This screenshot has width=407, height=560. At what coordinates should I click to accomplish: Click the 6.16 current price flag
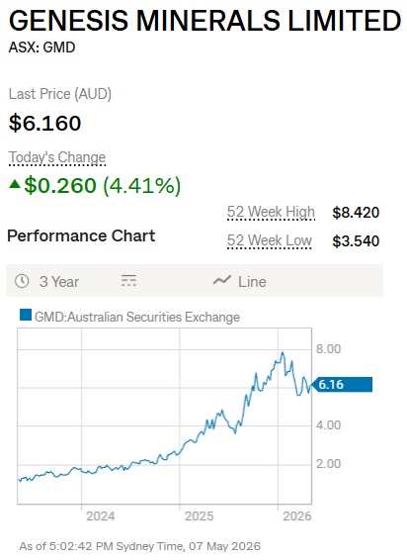pyautogui.click(x=342, y=385)
